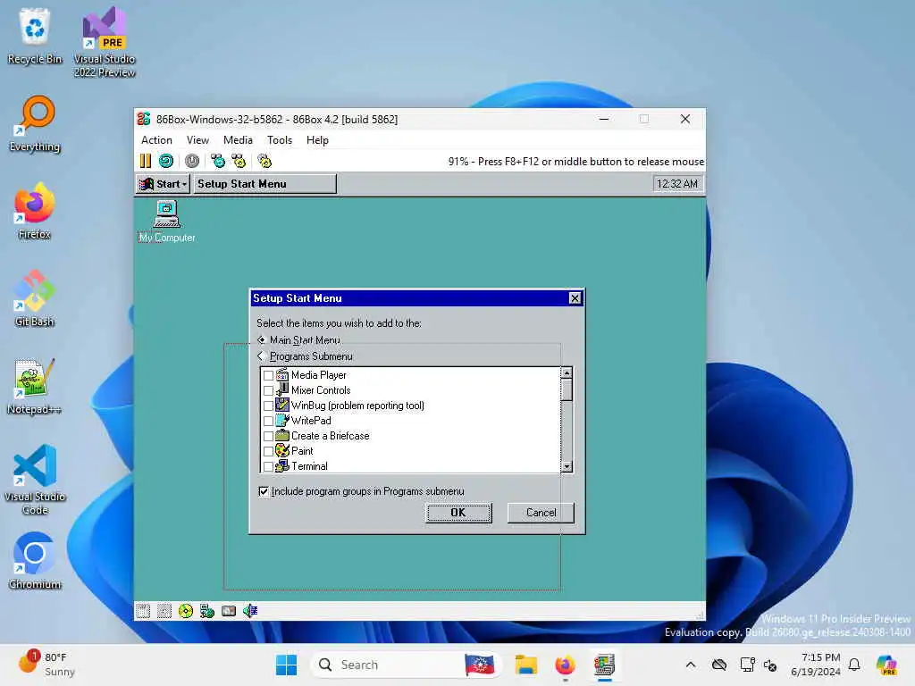Screen dimensions: 915x686
Task: Click the first floppy drive status icon
Action: 143,611
